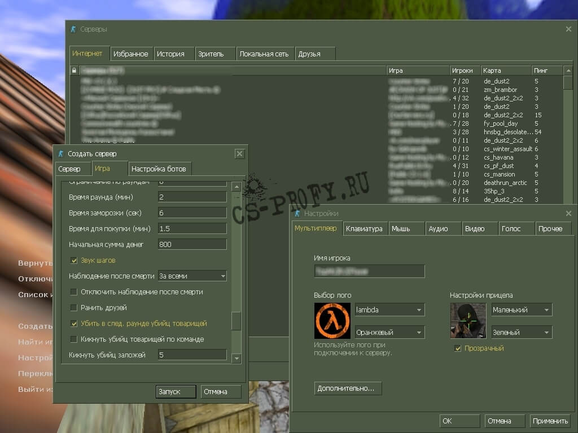Open the Наблюдение после смерти dropdown
Image resolution: width=578 pixels, height=433 pixels.
[x=192, y=276]
